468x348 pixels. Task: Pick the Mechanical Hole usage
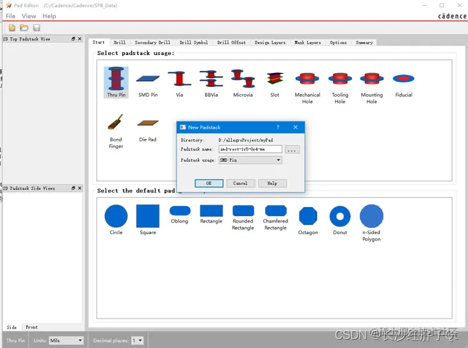tap(307, 88)
